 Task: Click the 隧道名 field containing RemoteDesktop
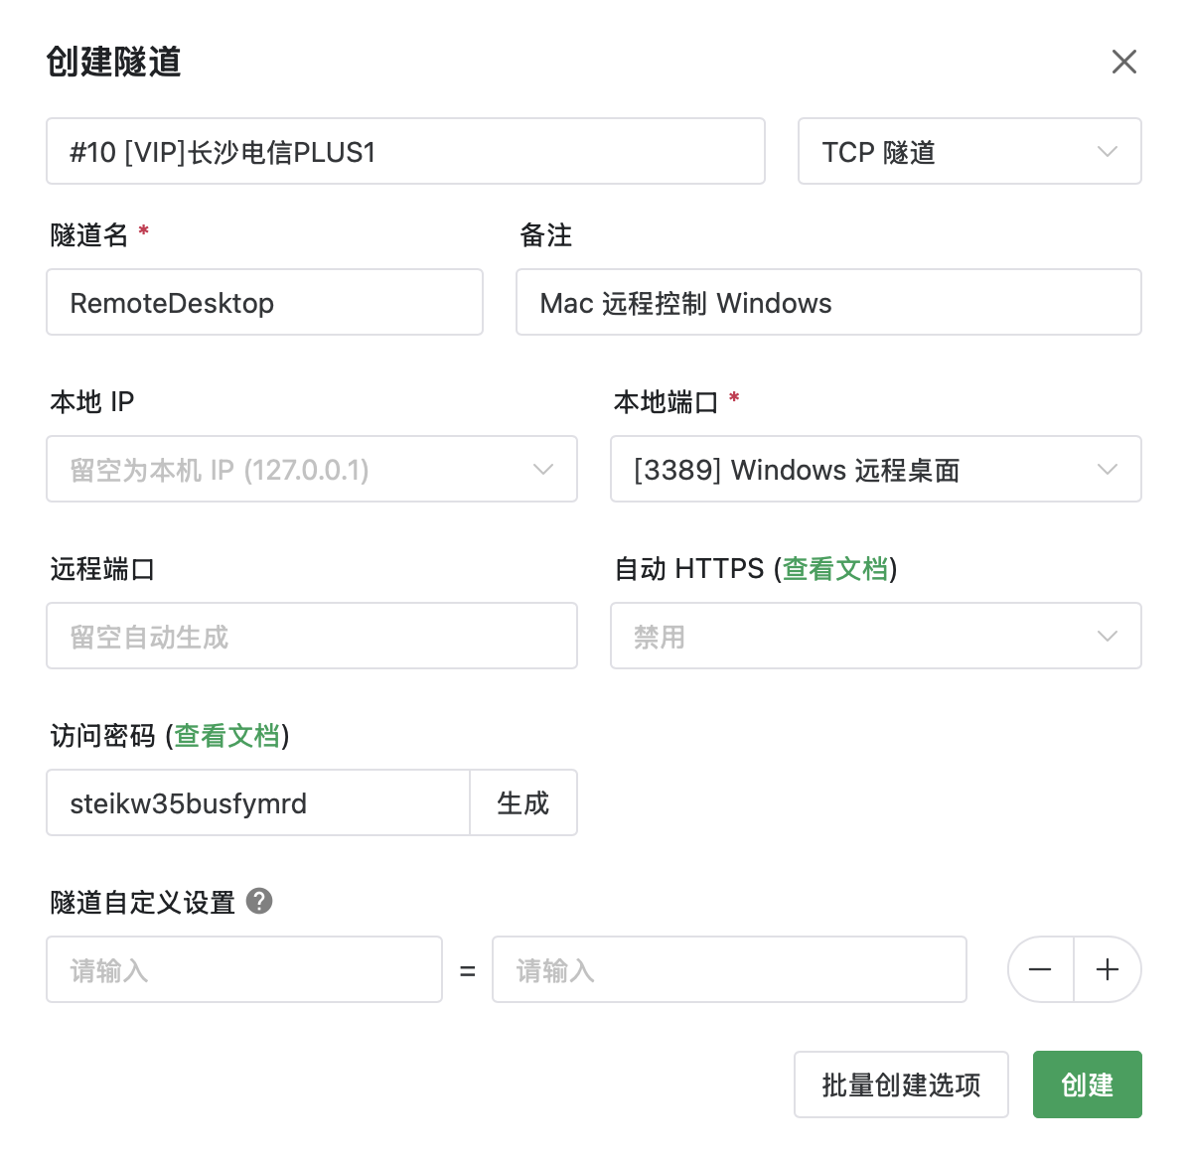click(x=263, y=302)
